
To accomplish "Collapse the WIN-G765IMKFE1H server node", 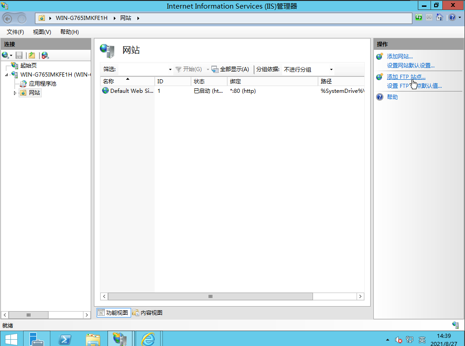I will coord(6,75).
